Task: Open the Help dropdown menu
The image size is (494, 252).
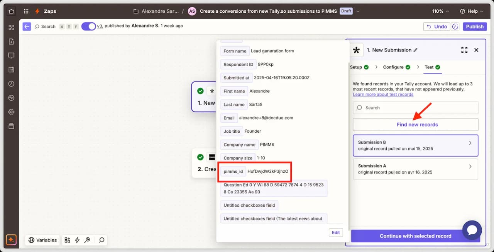Action: point(472,11)
